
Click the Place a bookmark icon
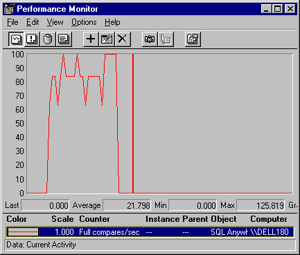click(x=166, y=39)
